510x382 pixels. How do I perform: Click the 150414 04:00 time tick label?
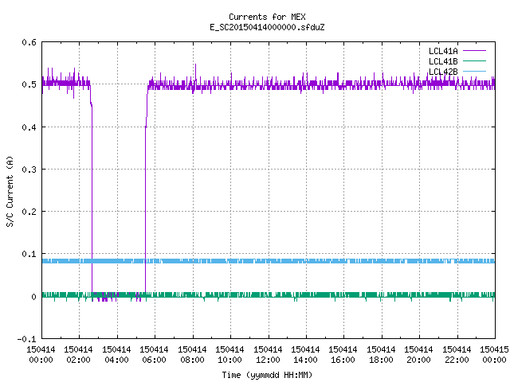point(116,355)
